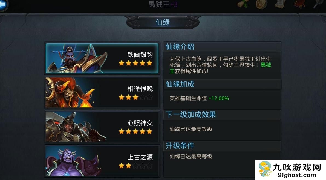Screen dimensions: 326x180
Task: Select the 铁画银钩 bond entry
Action: tap(102, 58)
